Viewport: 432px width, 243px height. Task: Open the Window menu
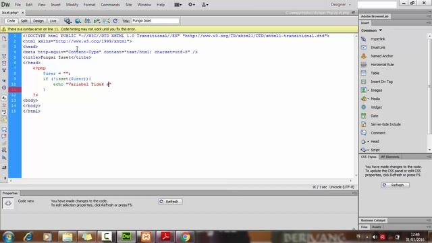(x=144, y=5)
